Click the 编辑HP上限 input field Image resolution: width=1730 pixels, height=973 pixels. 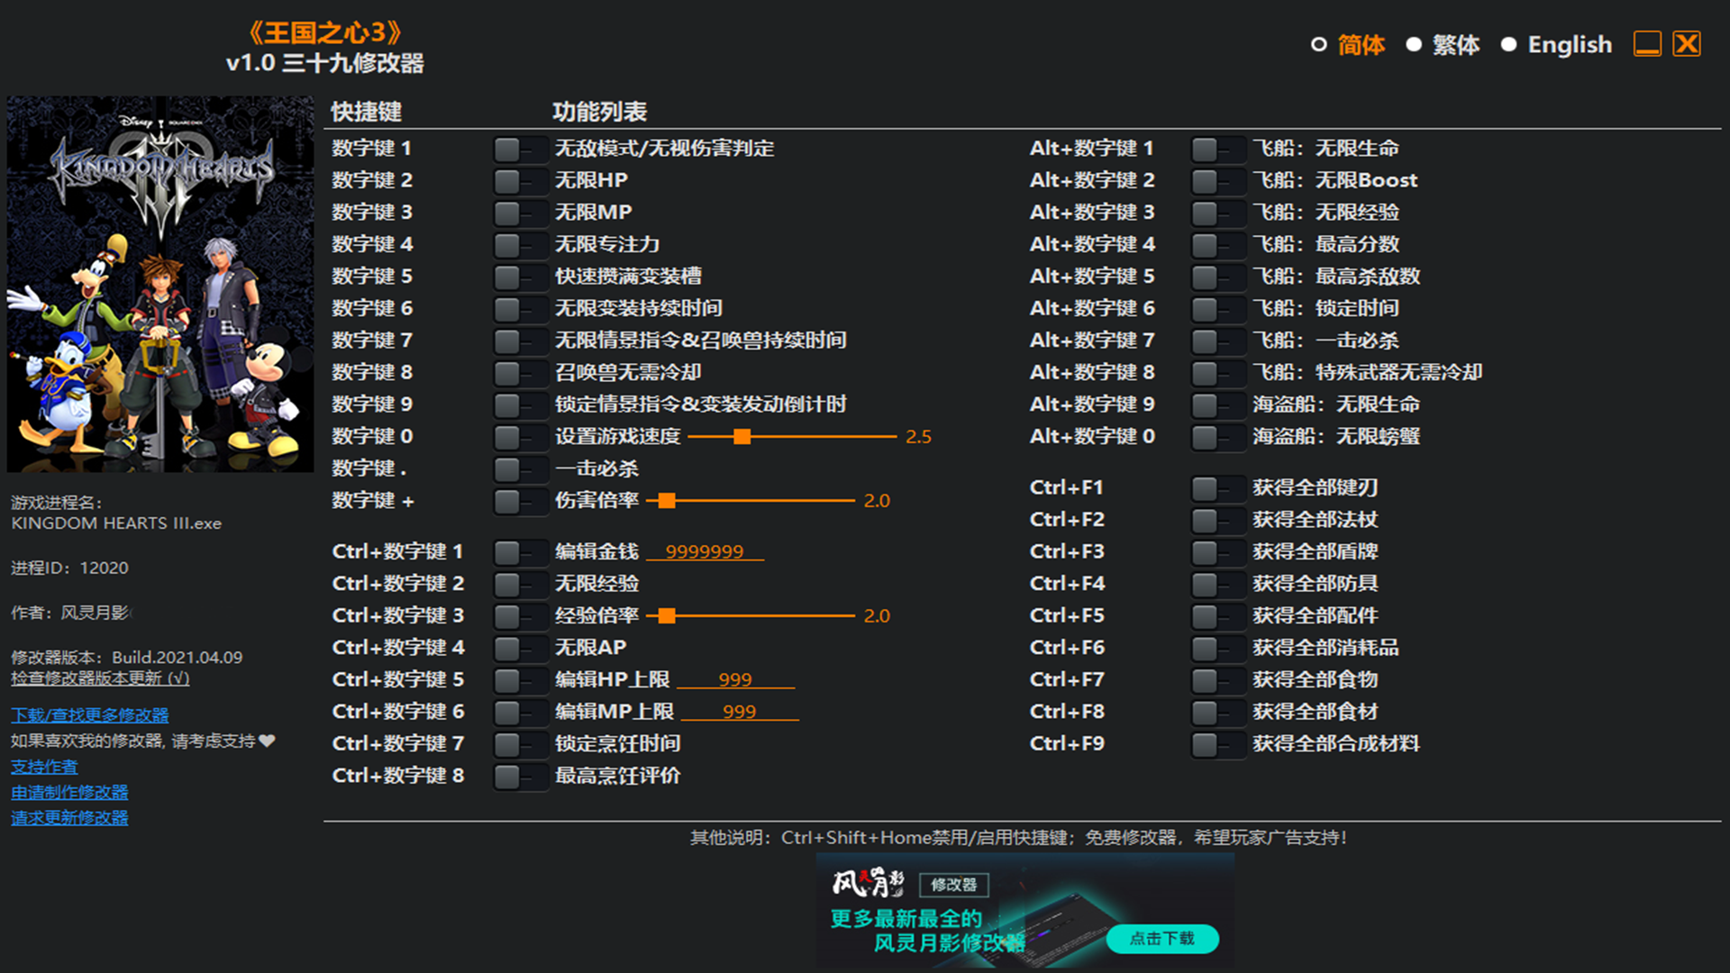click(735, 679)
